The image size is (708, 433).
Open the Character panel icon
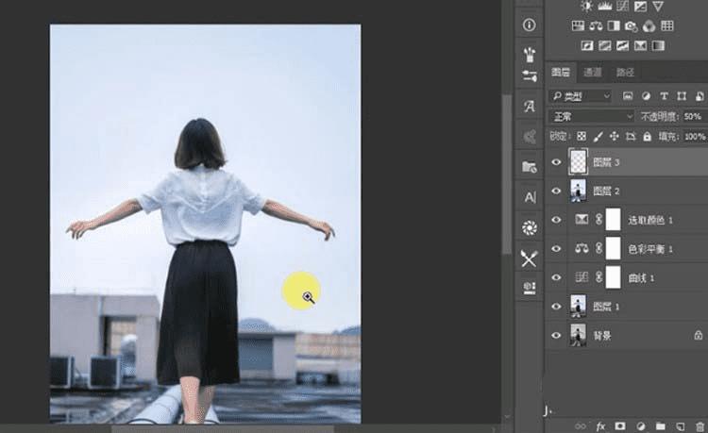pyautogui.click(x=529, y=196)
